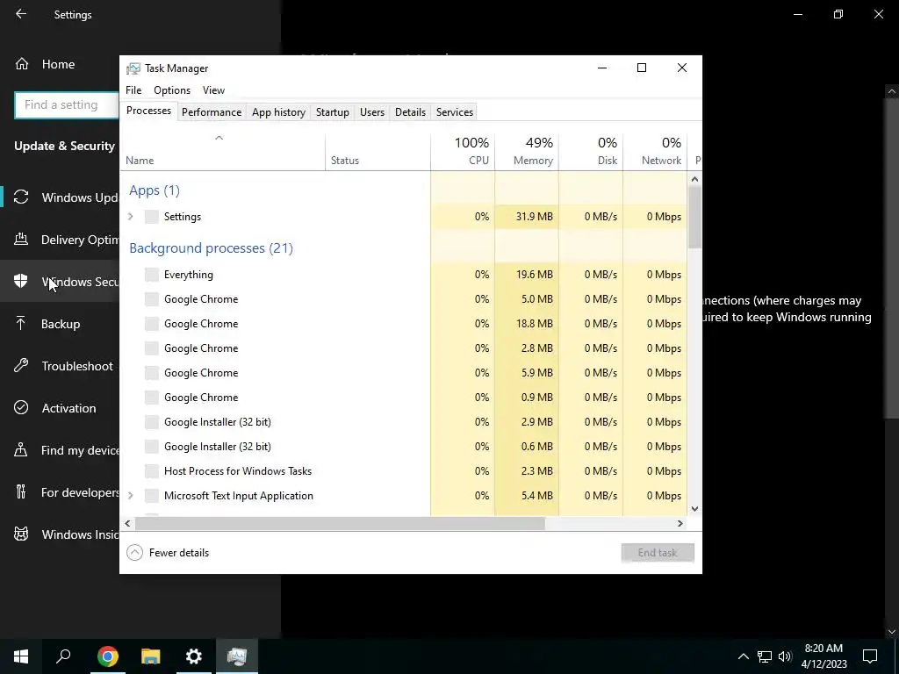
Task: Click the Find my device icon
Action: point(21,449)
